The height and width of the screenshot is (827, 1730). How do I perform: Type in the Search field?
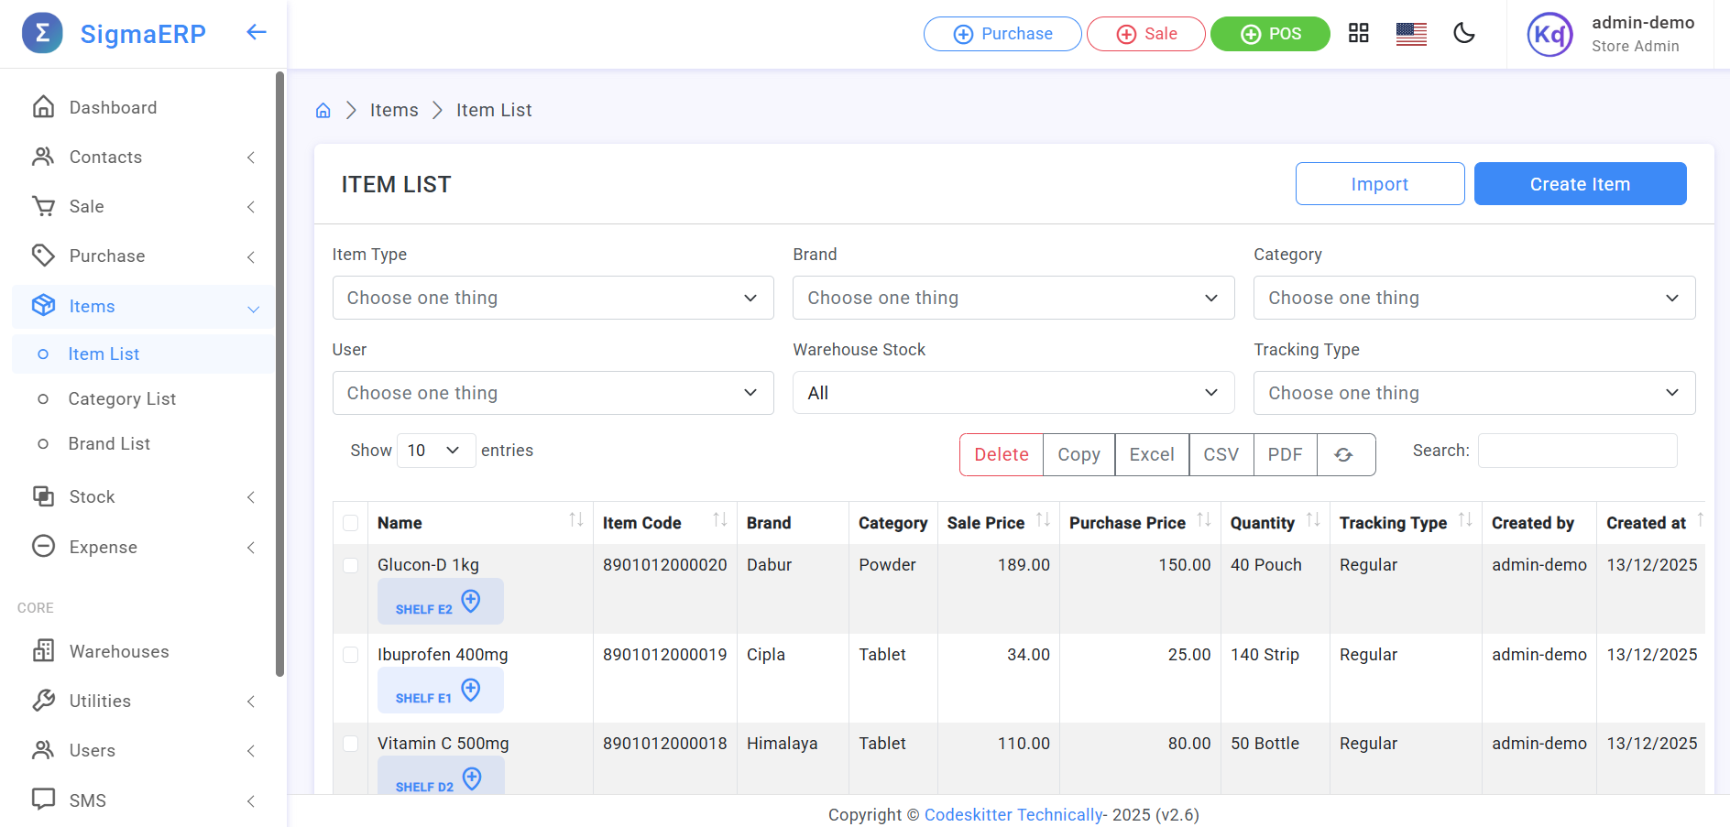coord(1577,450)
